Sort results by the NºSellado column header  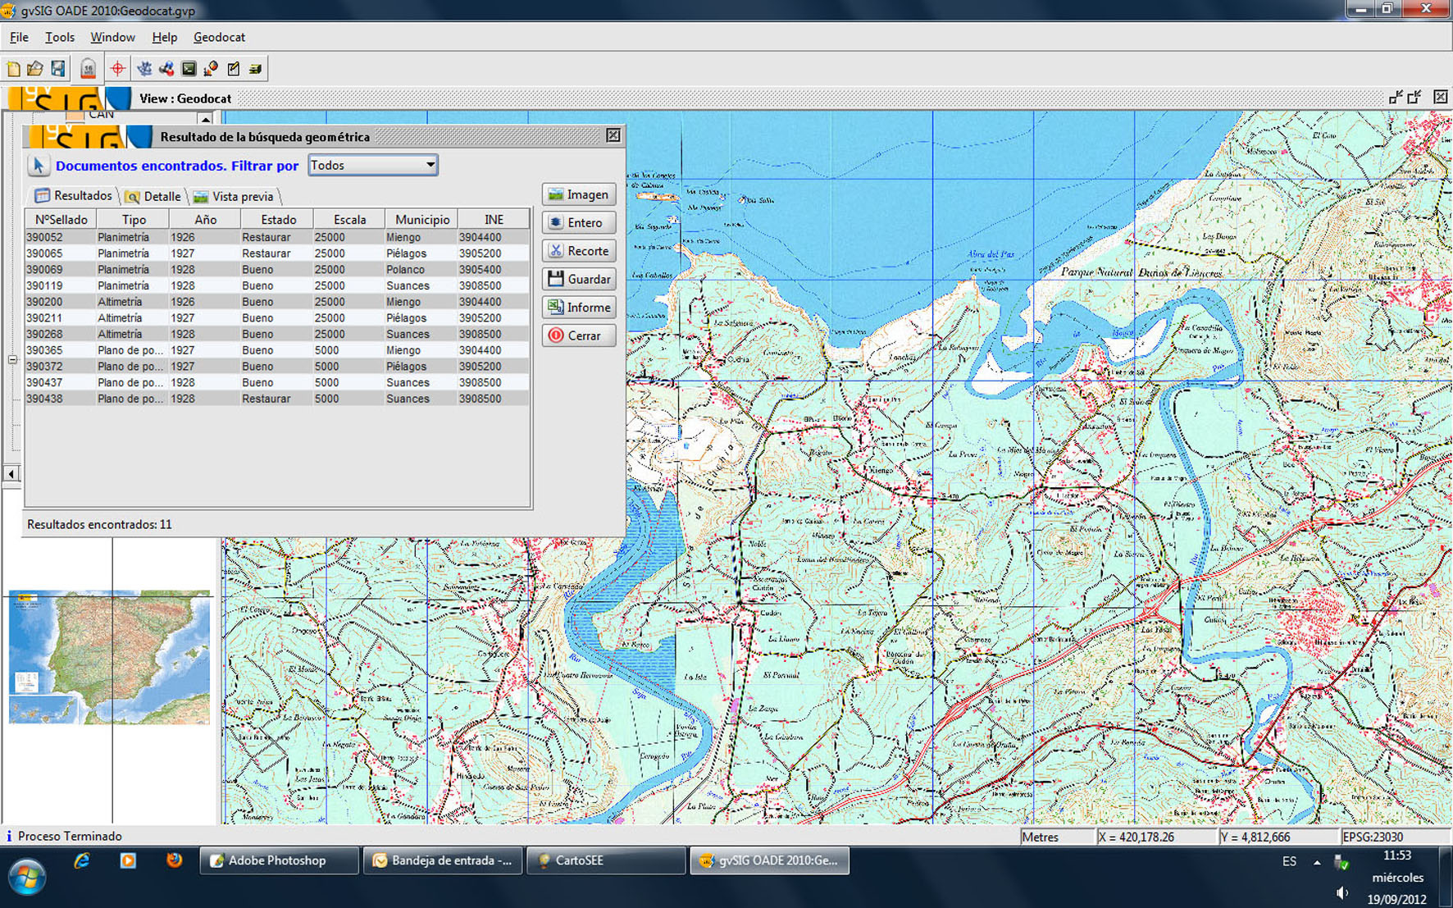(x=61, y=220)
